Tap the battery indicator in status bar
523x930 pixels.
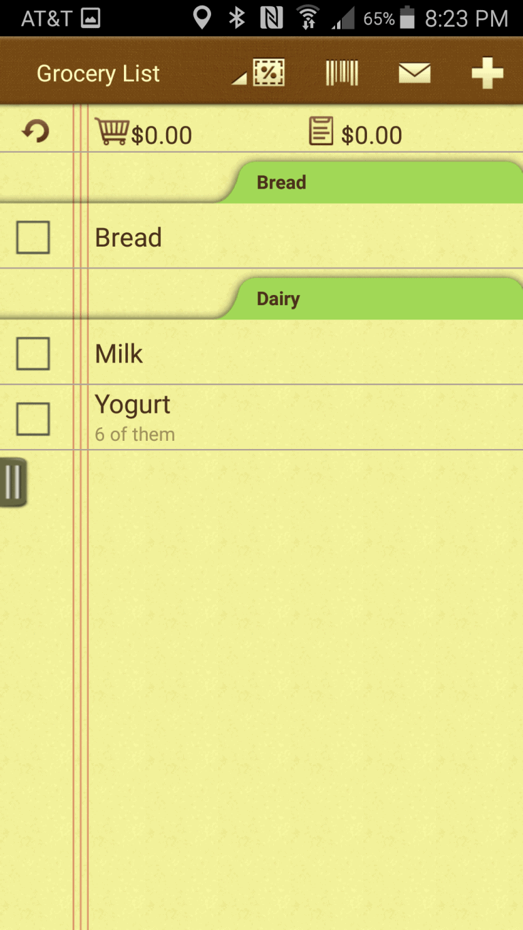click(x=407, y=18)
